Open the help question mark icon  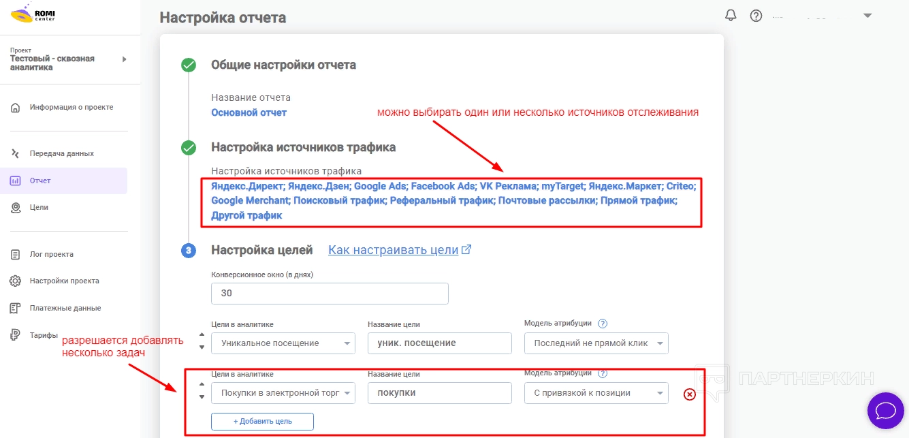(x=756, y=15)
